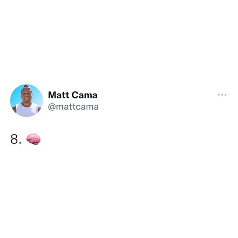The image size is (238, 238).
Task: Open the Matt Cama display name link
Action: pyautogui.click(x=73, y=95)
